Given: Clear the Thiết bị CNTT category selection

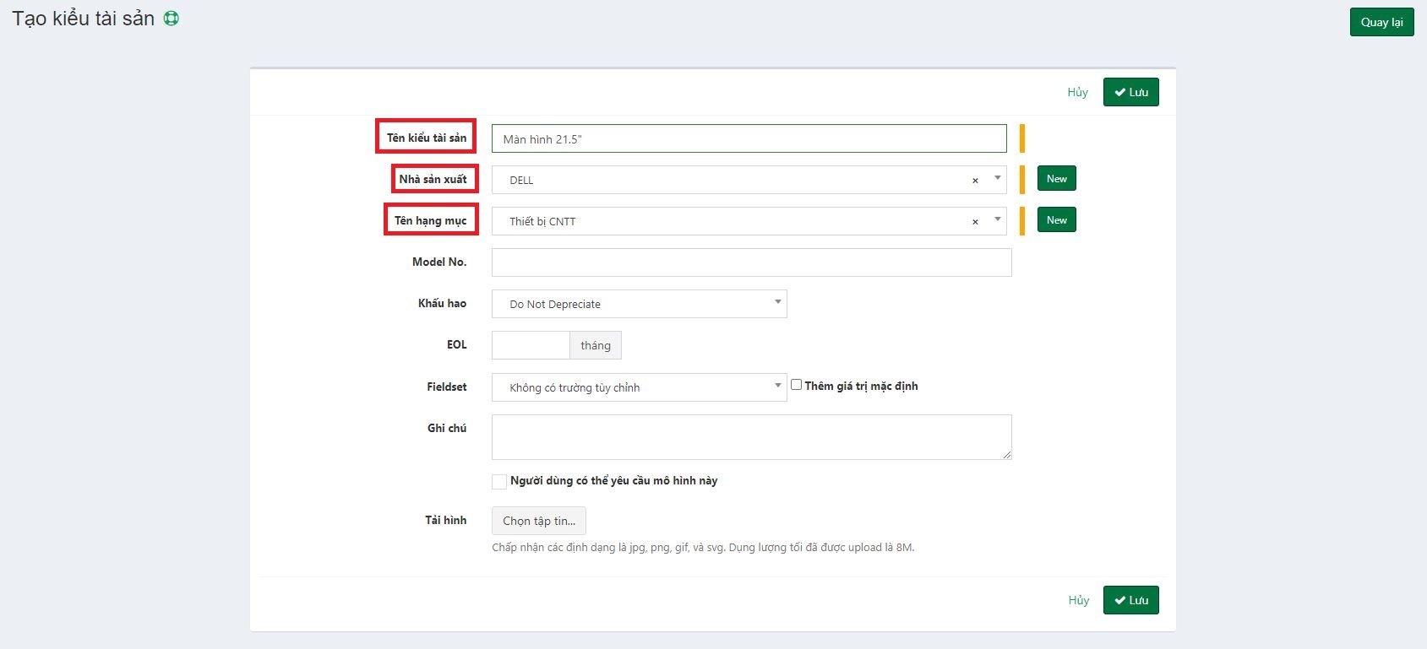Looking at the screenshot, I should coord(975,222).
